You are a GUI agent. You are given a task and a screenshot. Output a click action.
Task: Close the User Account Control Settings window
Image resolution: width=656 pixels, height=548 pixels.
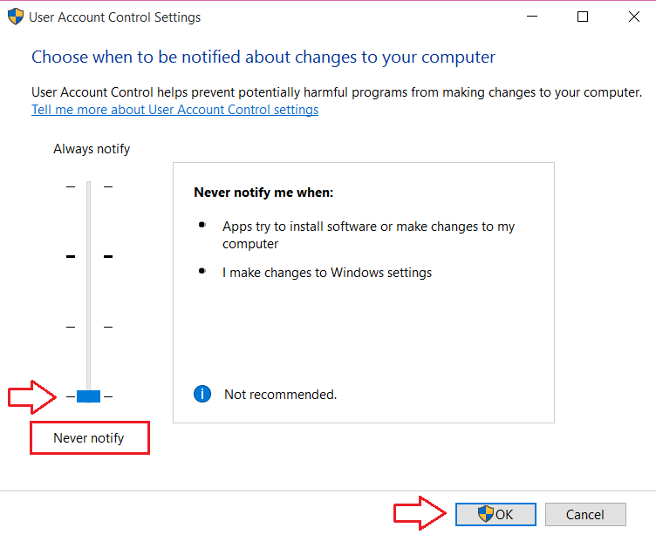(634, 17)
